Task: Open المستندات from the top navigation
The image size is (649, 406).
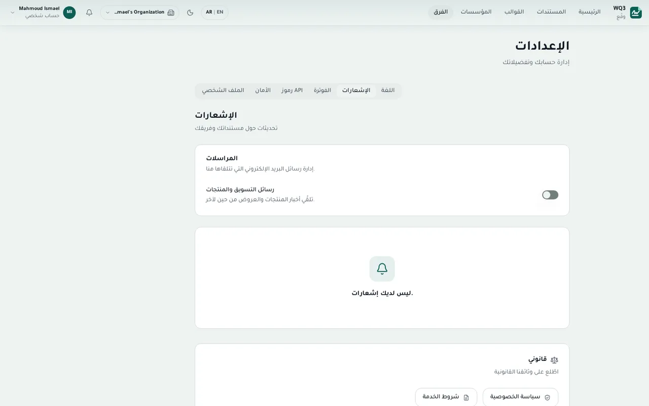Action: (x=552, y=12)
